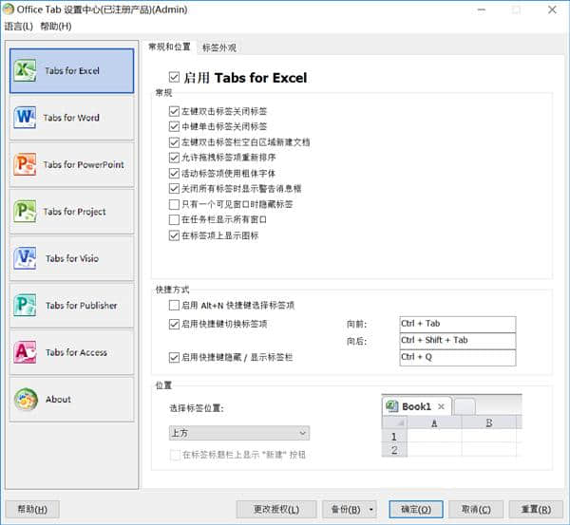Viewport: 570px width, 525px height.
Task: Open the 上方 tab position dropdown
Action: (239, 433)
